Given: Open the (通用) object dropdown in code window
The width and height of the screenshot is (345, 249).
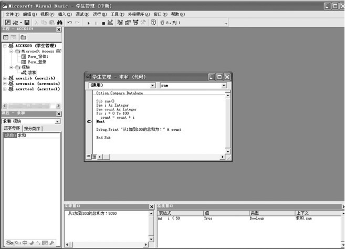Looking at the screenshot, I should click(153, 86).
